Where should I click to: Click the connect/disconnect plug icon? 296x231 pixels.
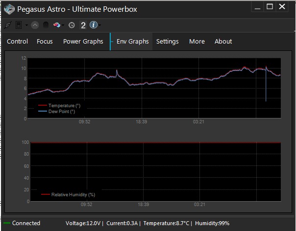(7, 25)
